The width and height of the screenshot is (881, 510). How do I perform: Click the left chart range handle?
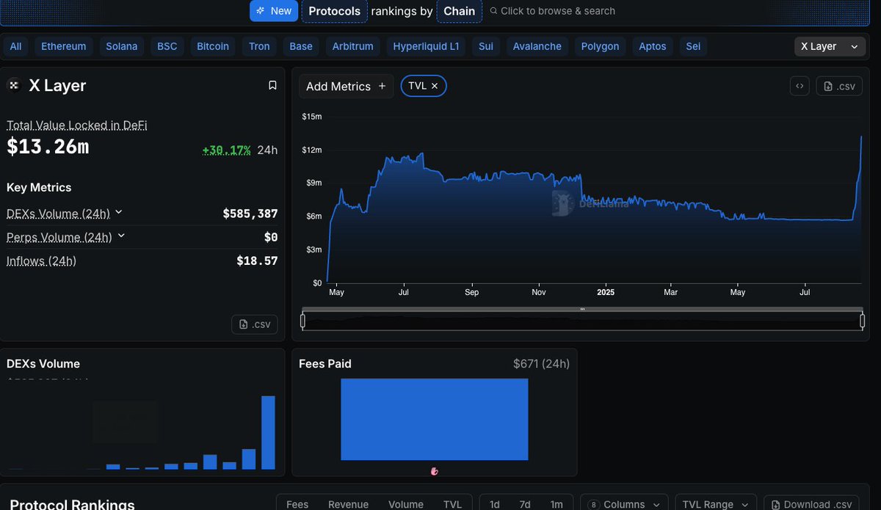click(x=303, y=321)
